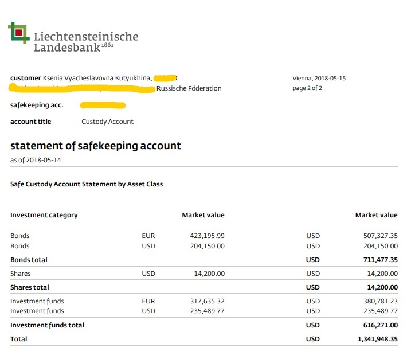Select the customer name Ksenia Vyacheslavovna Kutyukhina
This screenshot has height=359, width=411.
pos(97,78)
